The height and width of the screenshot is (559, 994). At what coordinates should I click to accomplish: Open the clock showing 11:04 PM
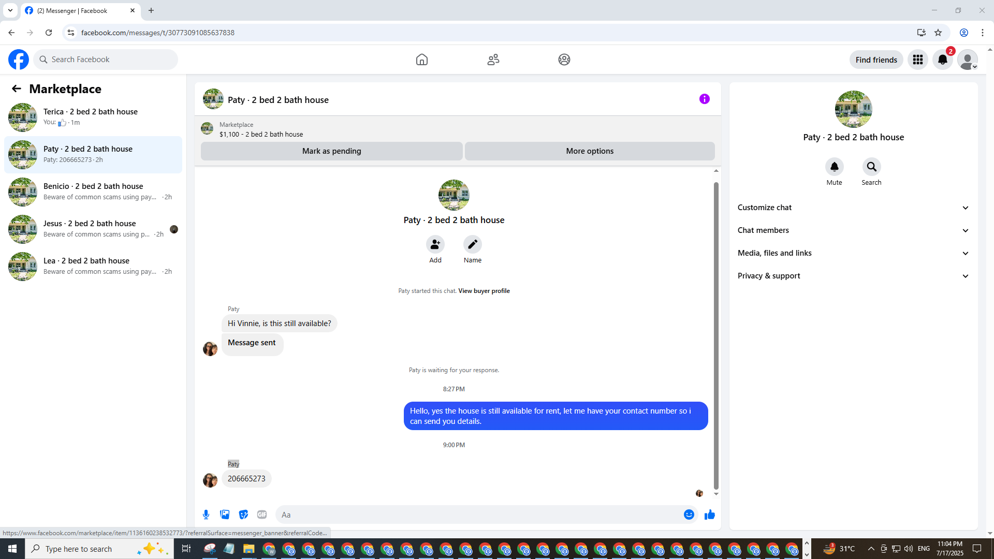click(x=950, y=549)
